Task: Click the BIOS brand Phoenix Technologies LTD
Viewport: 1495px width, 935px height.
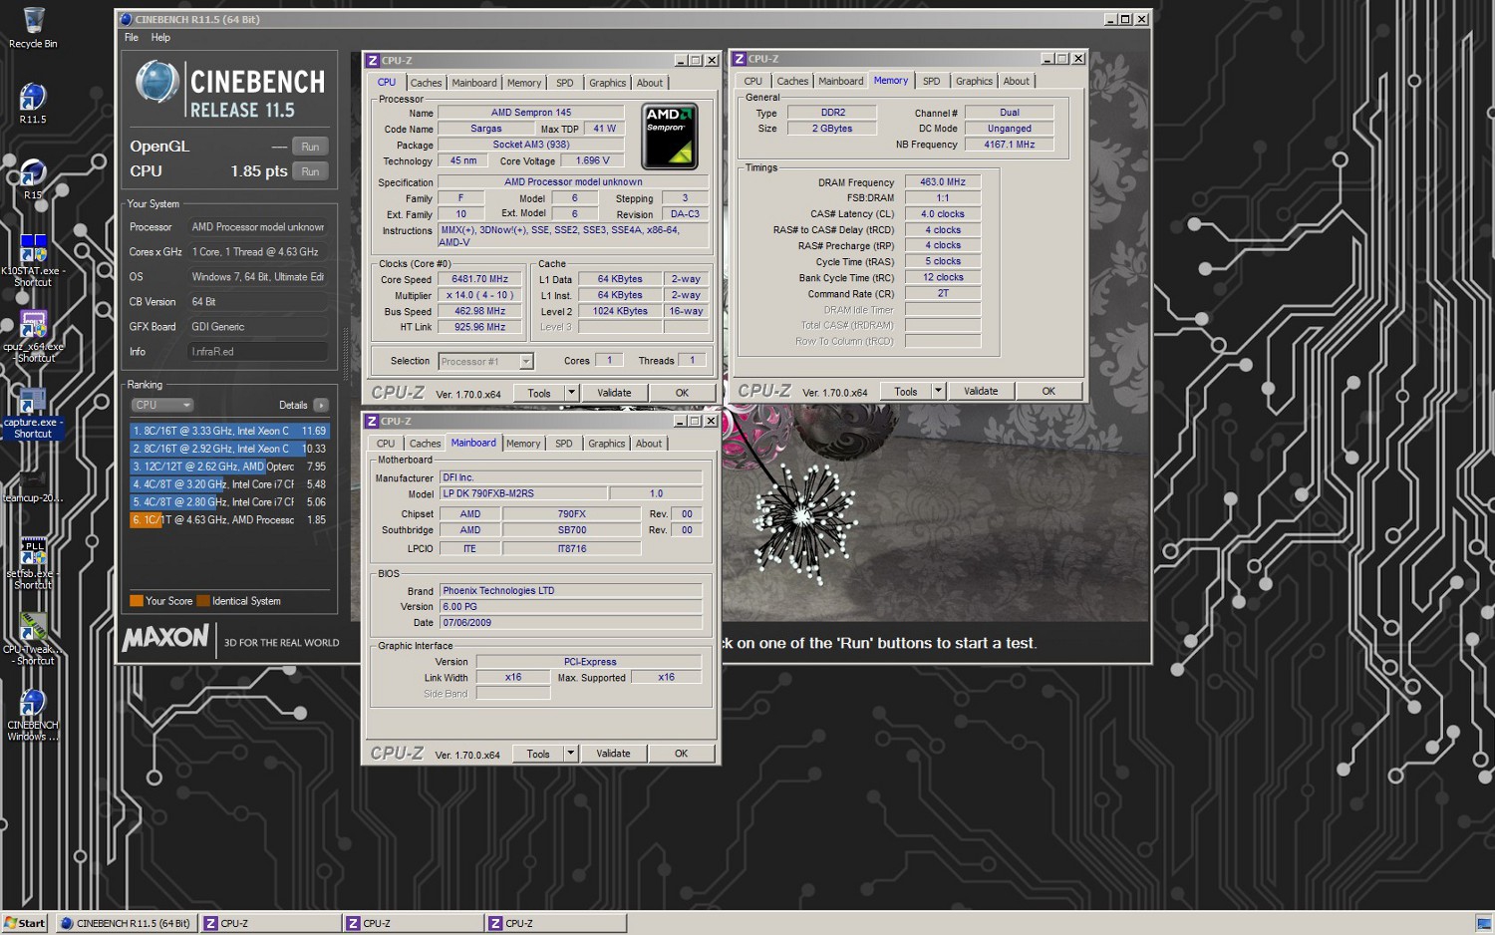Action: pos(570,590)
